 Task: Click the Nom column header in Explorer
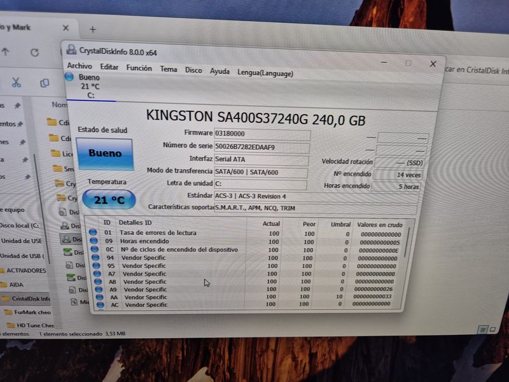point(59,104)
